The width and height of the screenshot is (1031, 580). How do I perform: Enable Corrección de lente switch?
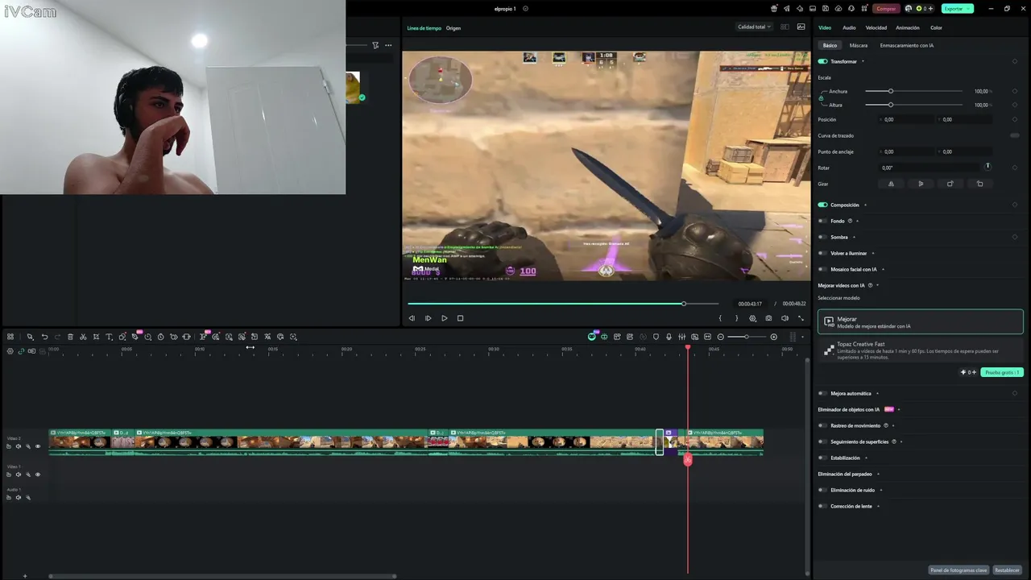pyautogui.click(x=822, y=506)
